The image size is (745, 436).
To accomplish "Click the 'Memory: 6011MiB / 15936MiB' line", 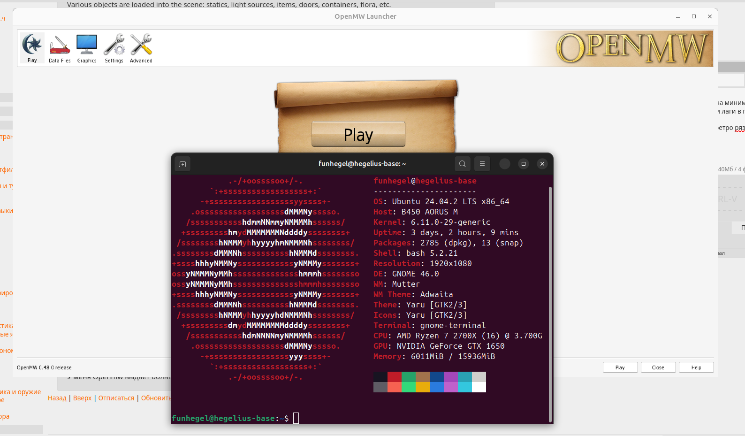I will [434, 356].
